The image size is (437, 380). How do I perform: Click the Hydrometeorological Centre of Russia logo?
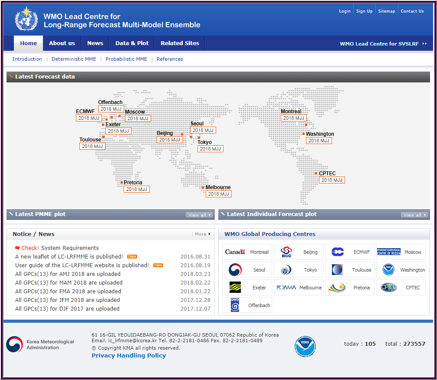click(390, 252)
